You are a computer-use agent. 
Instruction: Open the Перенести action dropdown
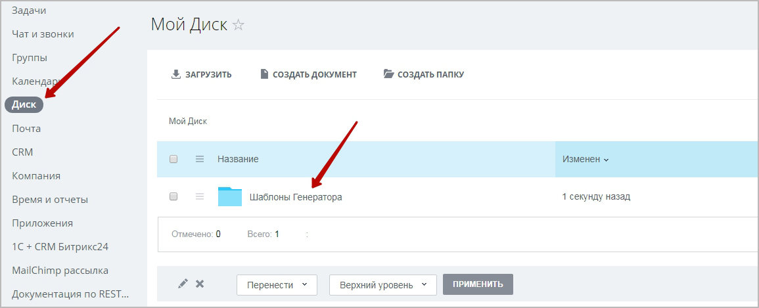(x=277, y=285)
